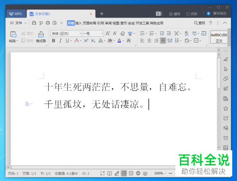This screenshot has height=181, width=237.
Task: Click the full screen icon in status bar
Action: click(102, 173)
